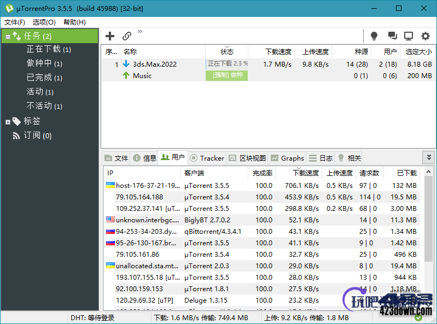Select peer host-176-37-21-19... row
The width and height of the screenshot is (437, 324).
click(x=263, y=186)
